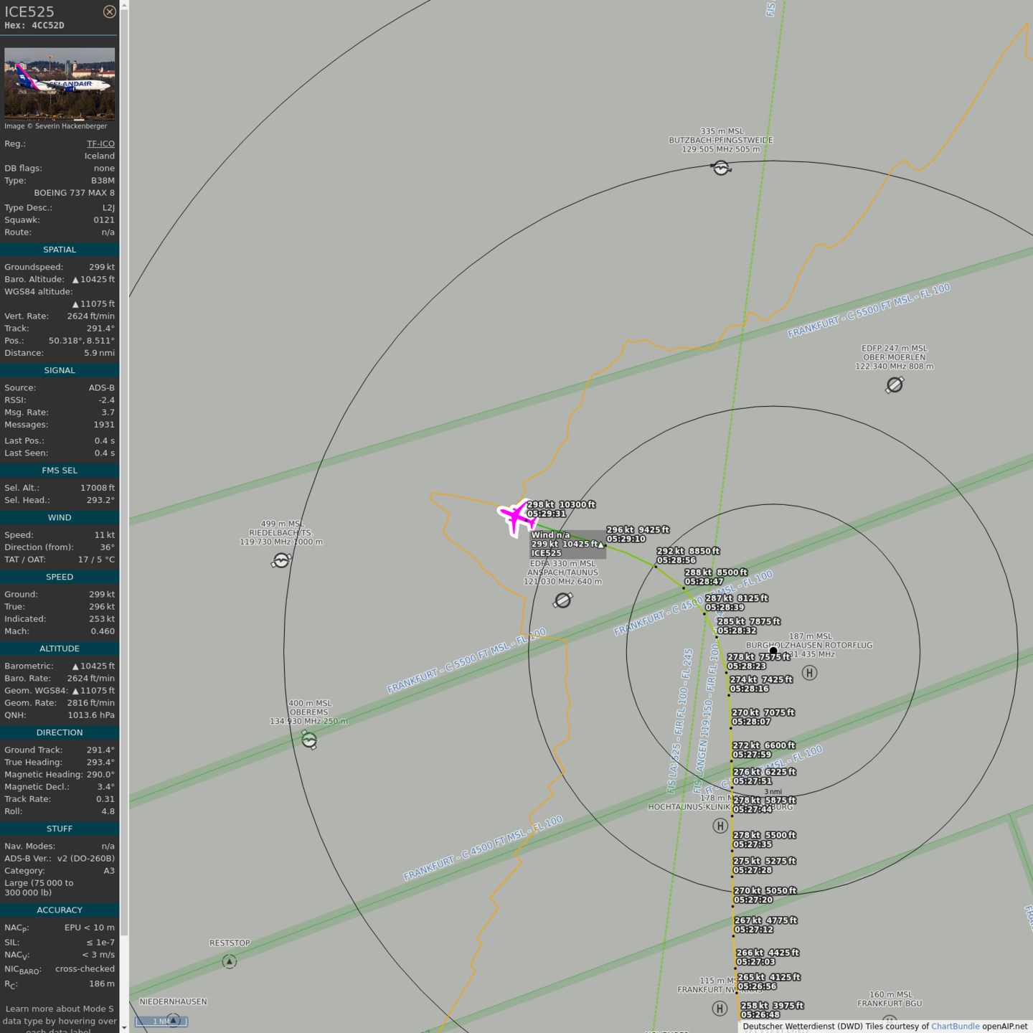The image size is (1033, 1033).
Task: Open the Icelandair aircraft photo thumbnail
Action: (60, 82)
